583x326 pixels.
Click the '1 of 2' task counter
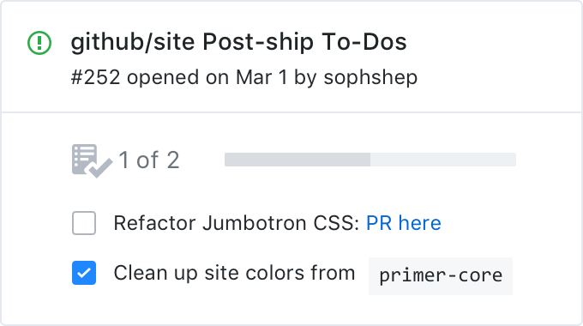click(148, 160)
